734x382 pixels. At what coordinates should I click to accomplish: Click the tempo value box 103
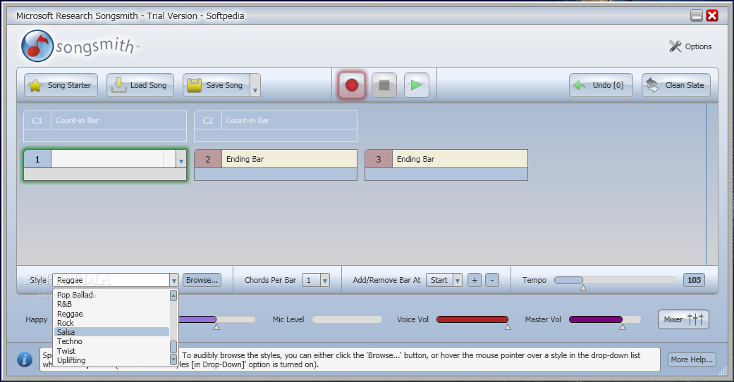tap(694, 280)
